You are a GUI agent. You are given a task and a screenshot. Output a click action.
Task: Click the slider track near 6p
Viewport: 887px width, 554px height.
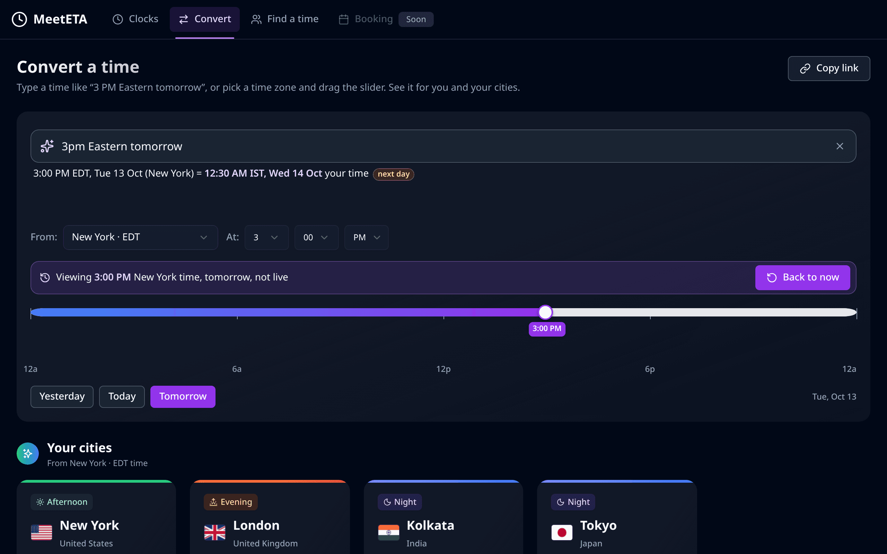tap(650, 312)
